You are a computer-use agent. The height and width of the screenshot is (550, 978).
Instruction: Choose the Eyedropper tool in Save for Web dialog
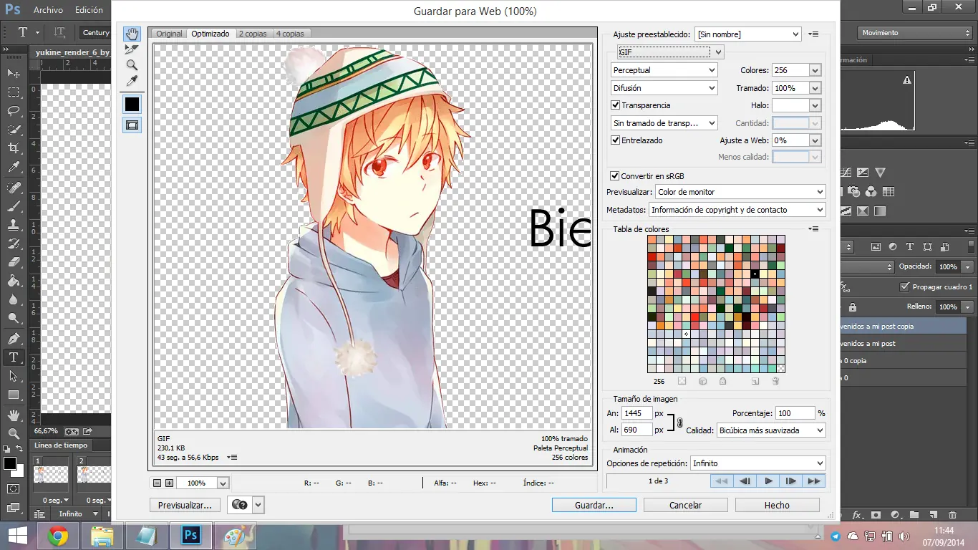(x=132, y=81)
